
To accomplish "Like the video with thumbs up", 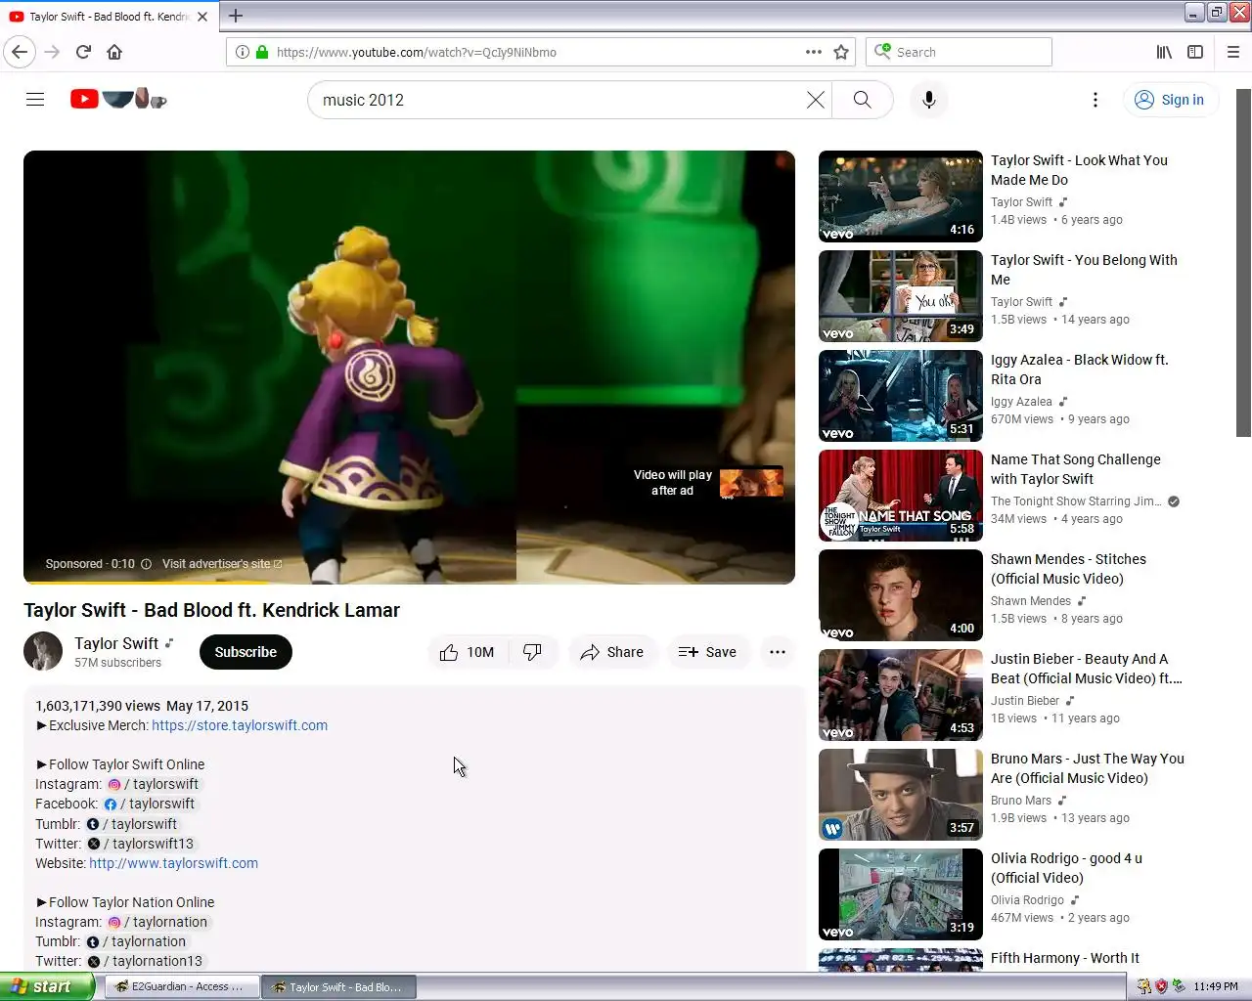I will [468, 652].
